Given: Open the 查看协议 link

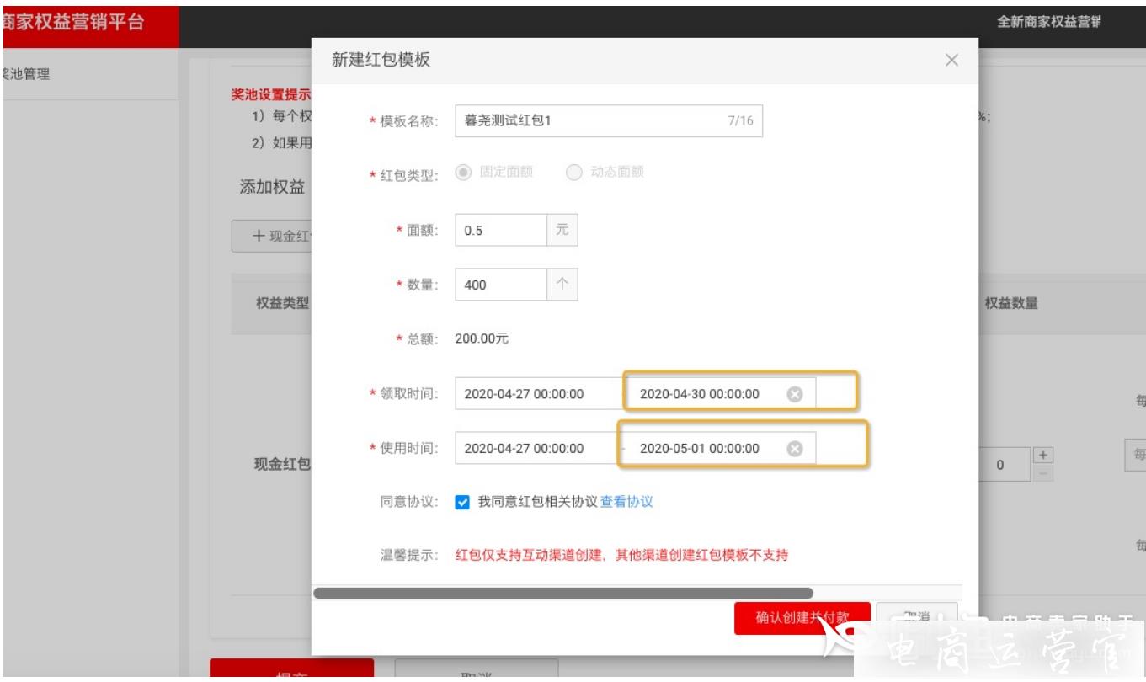Looking at the screenshot, I should tap(626, 502).
